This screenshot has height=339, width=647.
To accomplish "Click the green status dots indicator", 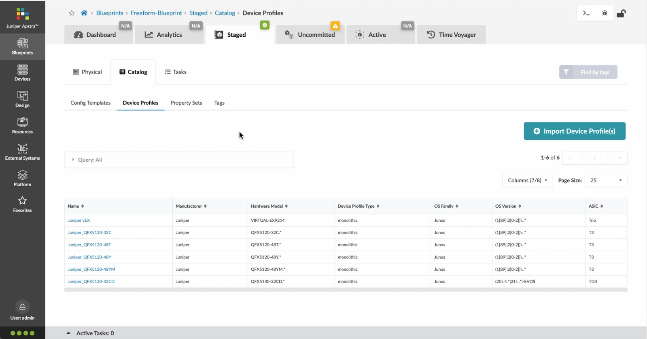I will pyautogui.click(x=23, y=333).
